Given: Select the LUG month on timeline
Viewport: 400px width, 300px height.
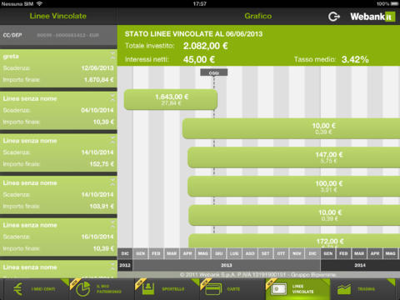Looking at the screenshot, I should tap(234, 253).
